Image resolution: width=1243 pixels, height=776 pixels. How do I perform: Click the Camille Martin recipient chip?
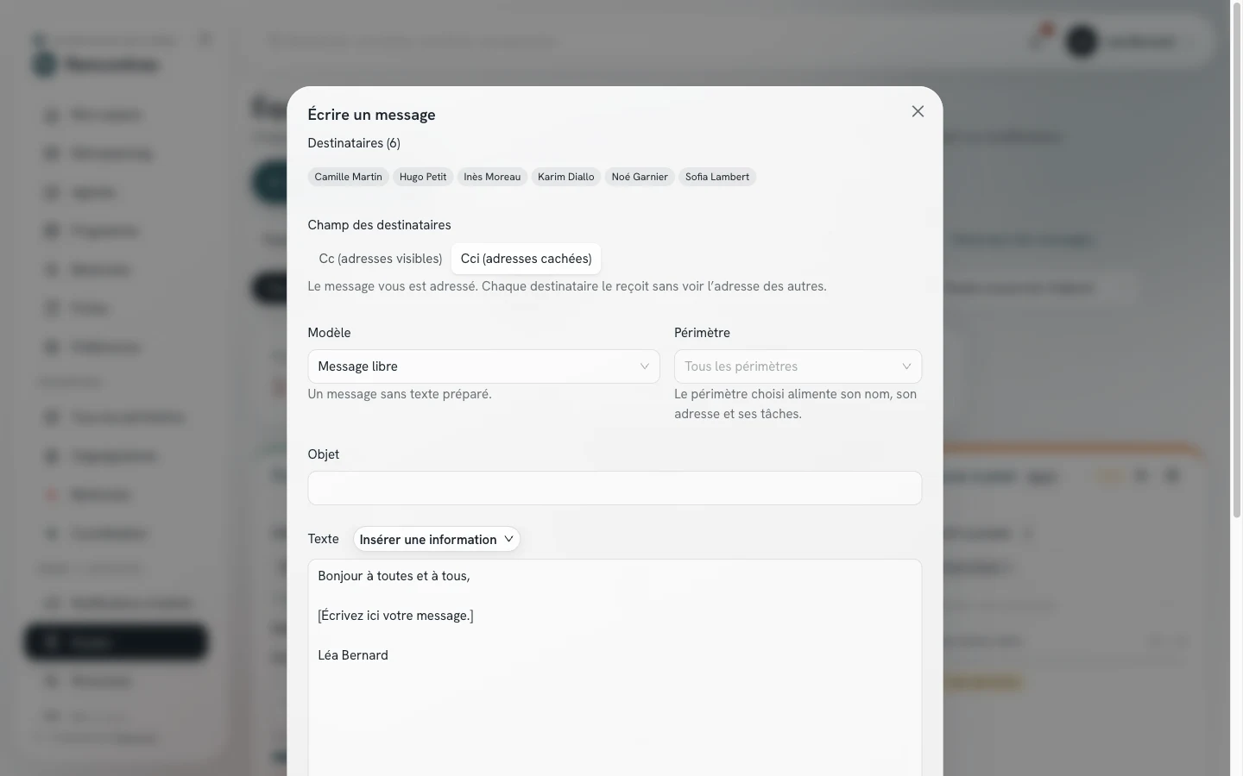348,177
